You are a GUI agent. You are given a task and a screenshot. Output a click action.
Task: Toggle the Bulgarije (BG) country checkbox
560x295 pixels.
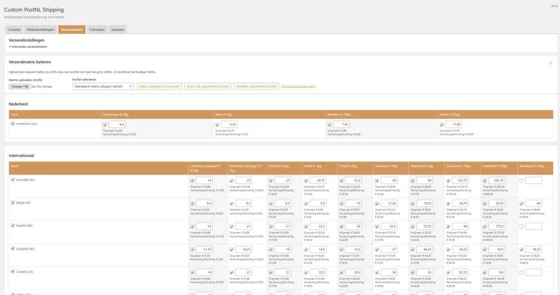(13, 248)
